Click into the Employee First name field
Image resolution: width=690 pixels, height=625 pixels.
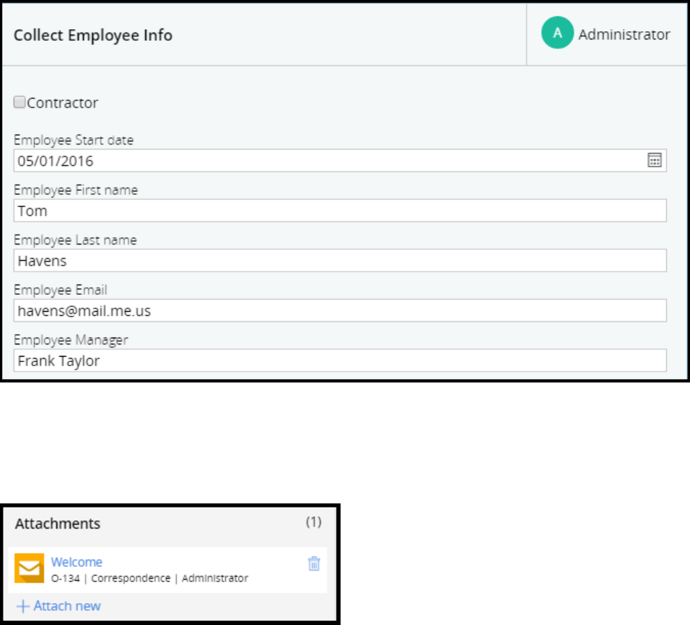(x=340, y=211)
